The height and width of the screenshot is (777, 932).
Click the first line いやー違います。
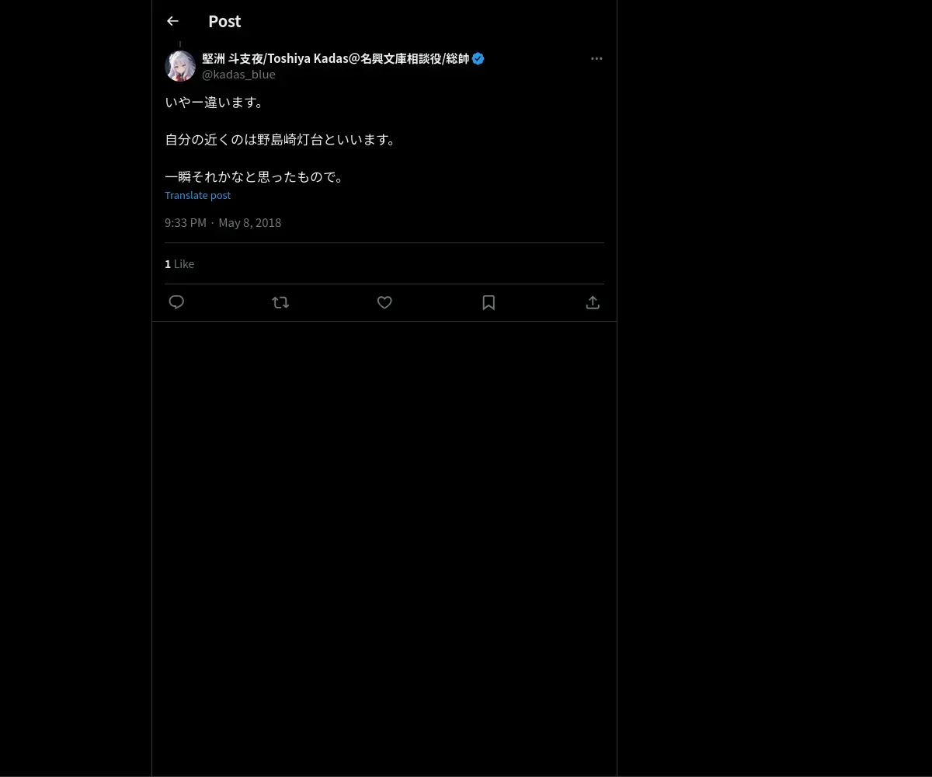[216, 102]
